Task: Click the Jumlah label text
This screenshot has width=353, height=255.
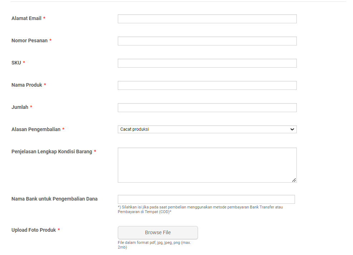Action: point(20,107)
